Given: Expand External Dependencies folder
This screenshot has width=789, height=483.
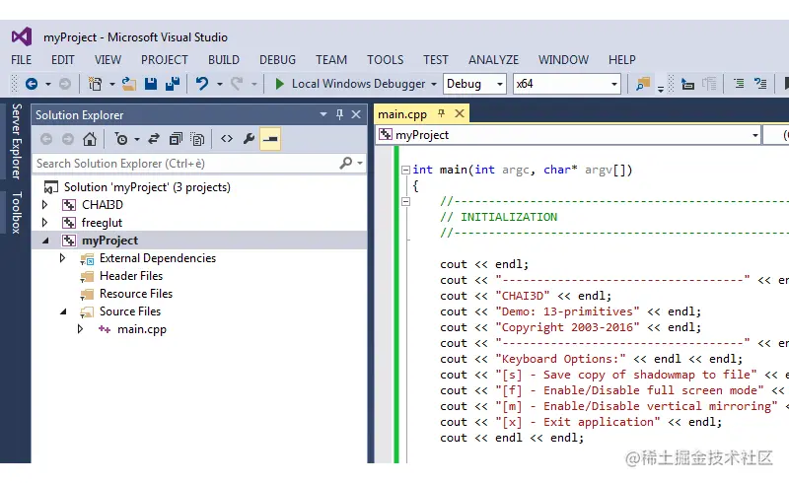Looking at the screenshot, I should click(x=62, y=258).
